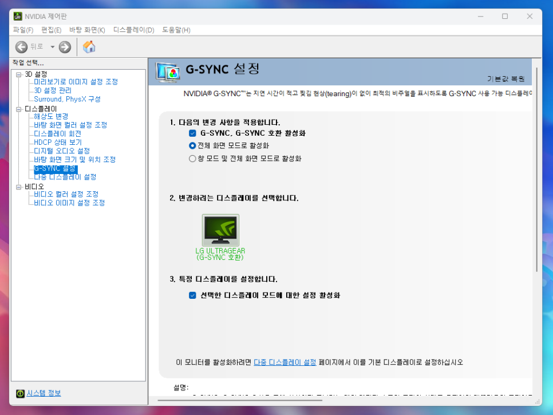This screenshot has width=553, height=415.
Task: Open the 파일(F) menu
Action: (23, 30)
